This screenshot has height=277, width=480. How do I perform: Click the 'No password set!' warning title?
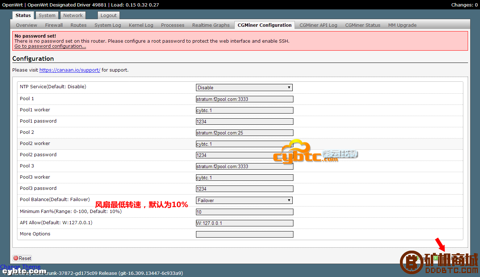click(x=35, y=36)
